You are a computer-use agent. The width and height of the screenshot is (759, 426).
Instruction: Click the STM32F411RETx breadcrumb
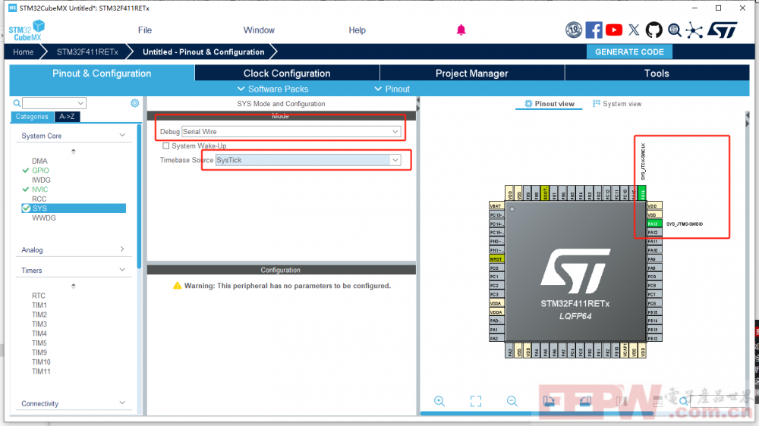click(87, 52)
